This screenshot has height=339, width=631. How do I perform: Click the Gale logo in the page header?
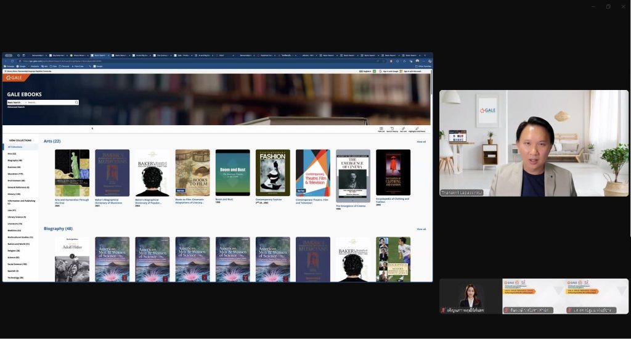tap(14, 77)
